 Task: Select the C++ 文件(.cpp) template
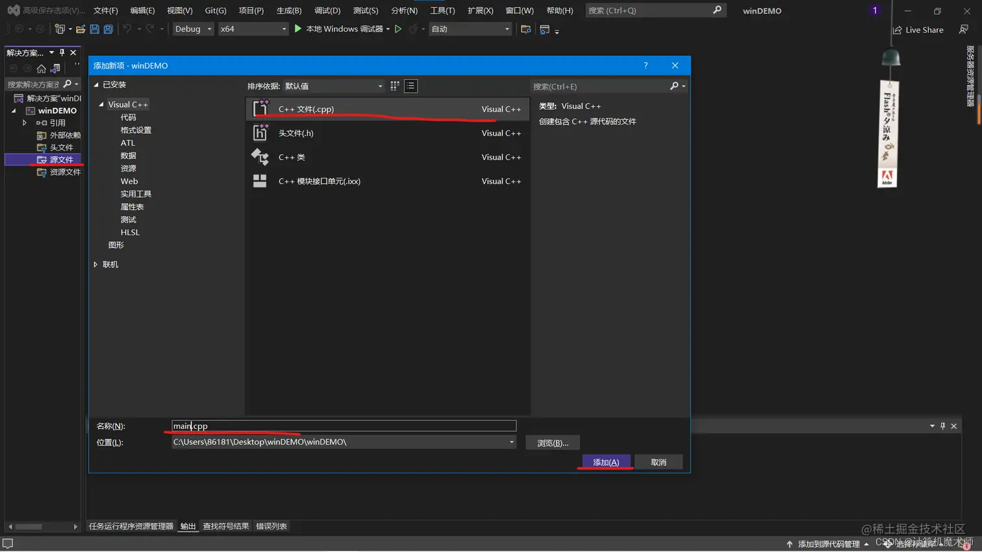(x=388, y=109)
